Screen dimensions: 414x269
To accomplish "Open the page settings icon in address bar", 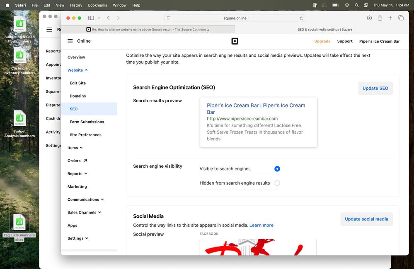I will tap(168, 18).
